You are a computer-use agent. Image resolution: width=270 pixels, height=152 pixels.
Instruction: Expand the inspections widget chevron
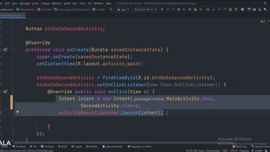[268, 21]
